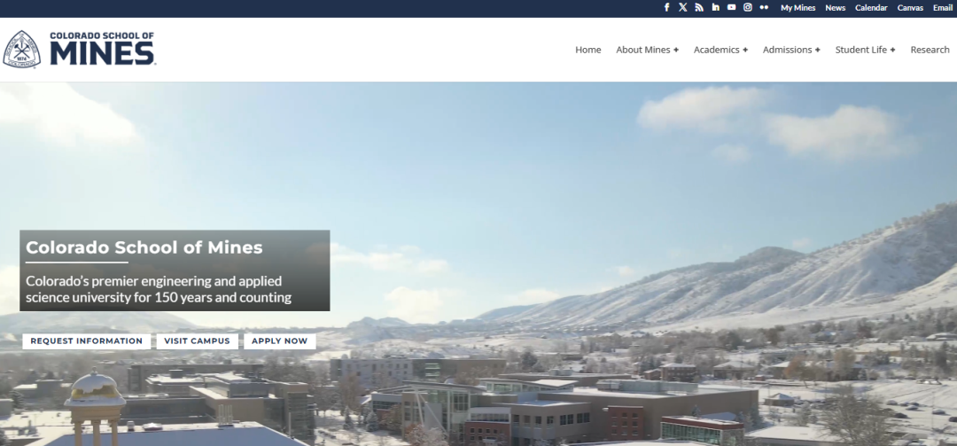Click the Colorado School of Mines heading

[144, 247]
